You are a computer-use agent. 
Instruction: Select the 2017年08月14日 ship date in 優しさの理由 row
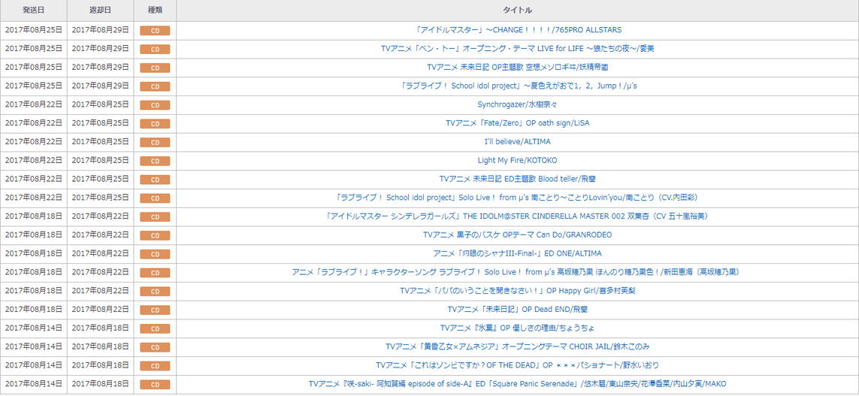point(33,328)
